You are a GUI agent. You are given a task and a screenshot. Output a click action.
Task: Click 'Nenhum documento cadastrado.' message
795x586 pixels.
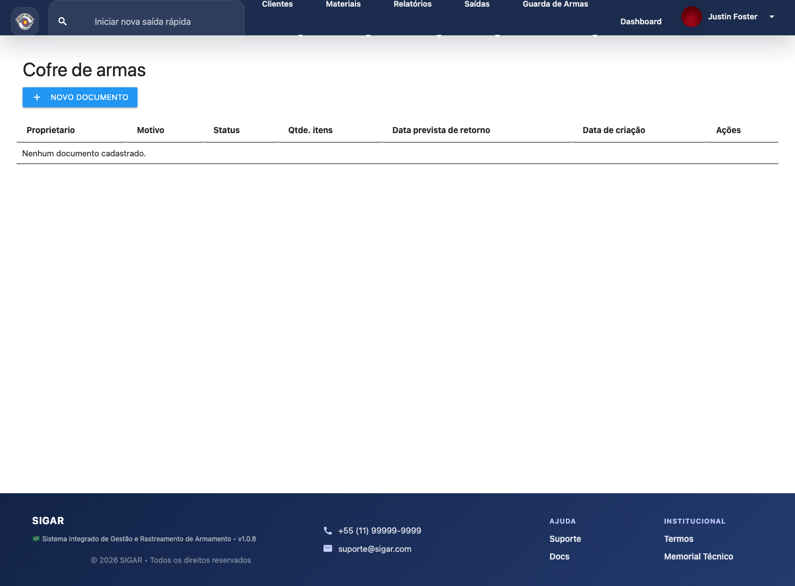pos(84,154)
